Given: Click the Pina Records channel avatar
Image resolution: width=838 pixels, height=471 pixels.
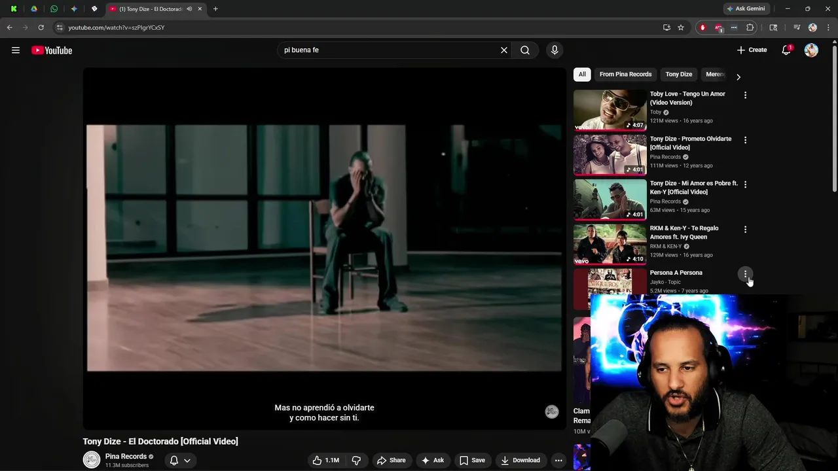Looking at the screenshot, I should click(x=92, y=460).
